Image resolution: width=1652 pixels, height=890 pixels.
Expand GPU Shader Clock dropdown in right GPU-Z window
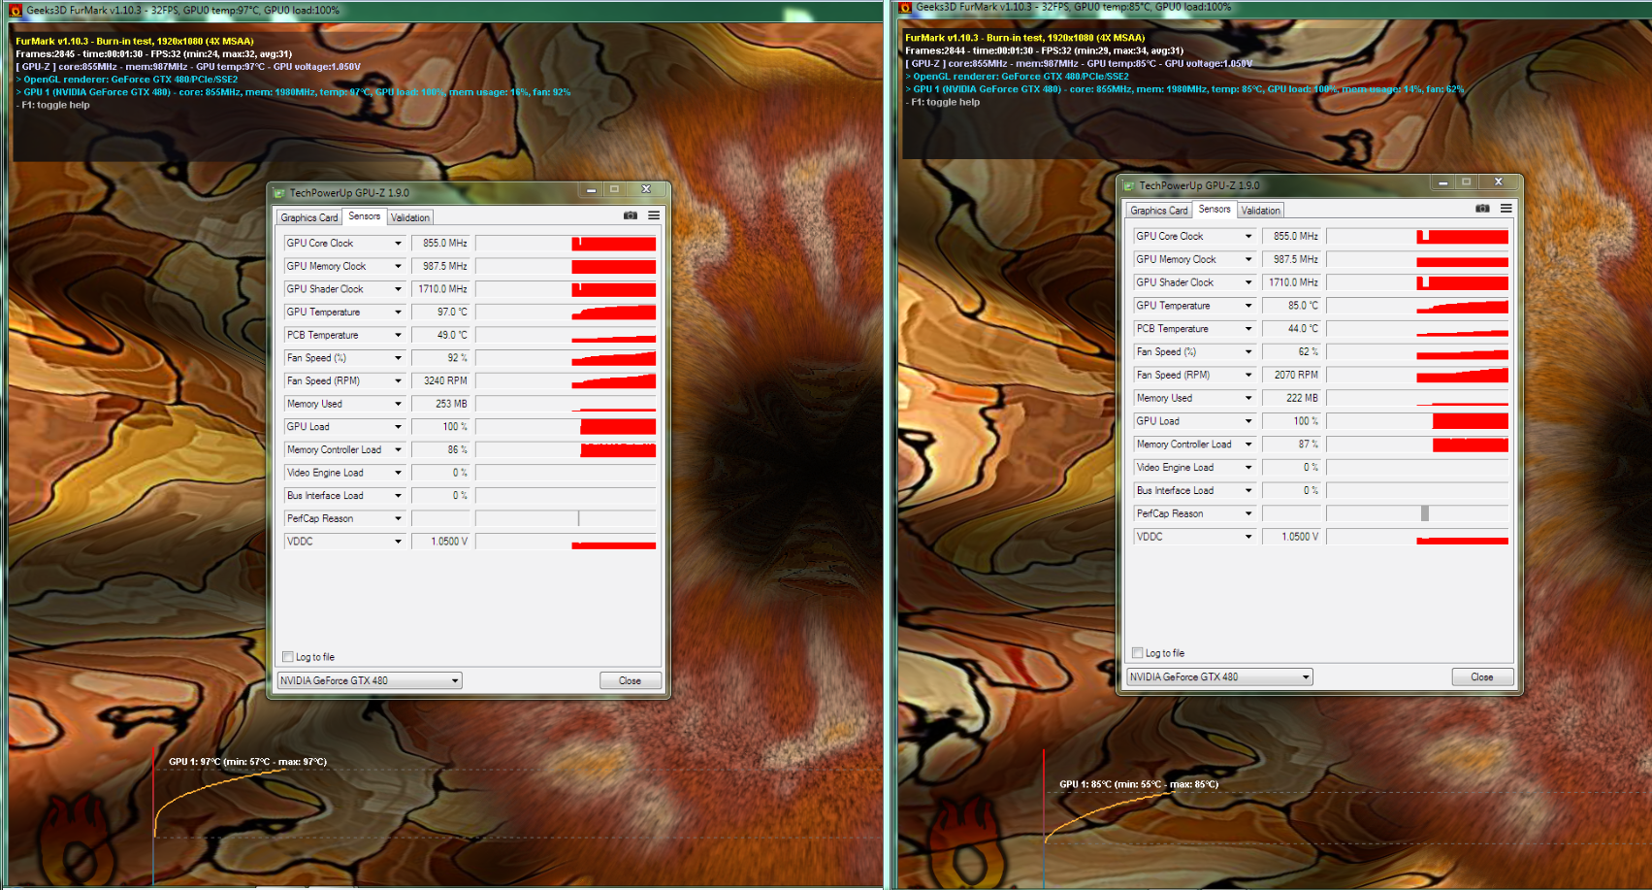1248,282
